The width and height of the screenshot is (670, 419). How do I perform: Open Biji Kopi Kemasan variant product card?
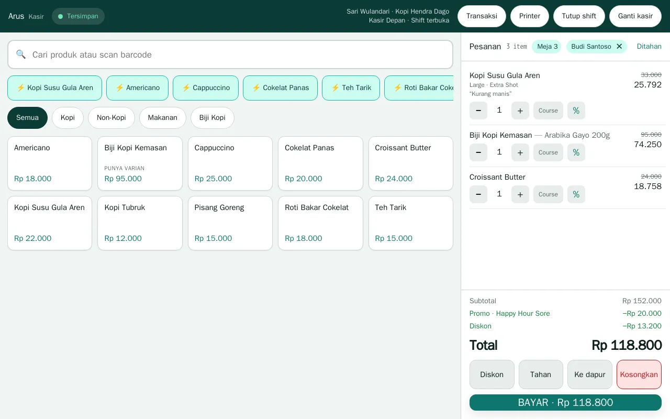140,163
